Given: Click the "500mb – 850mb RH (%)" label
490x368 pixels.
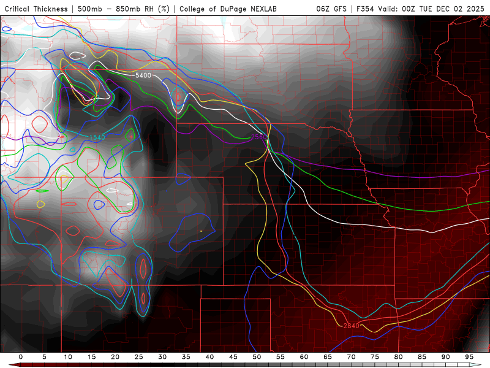Looking at the screenshot, I should click(x=124, y=9).
